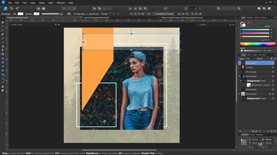Click the color picker eyedropper in the Color panel
This screenshot has width=277, height=155.
[248, 23]
